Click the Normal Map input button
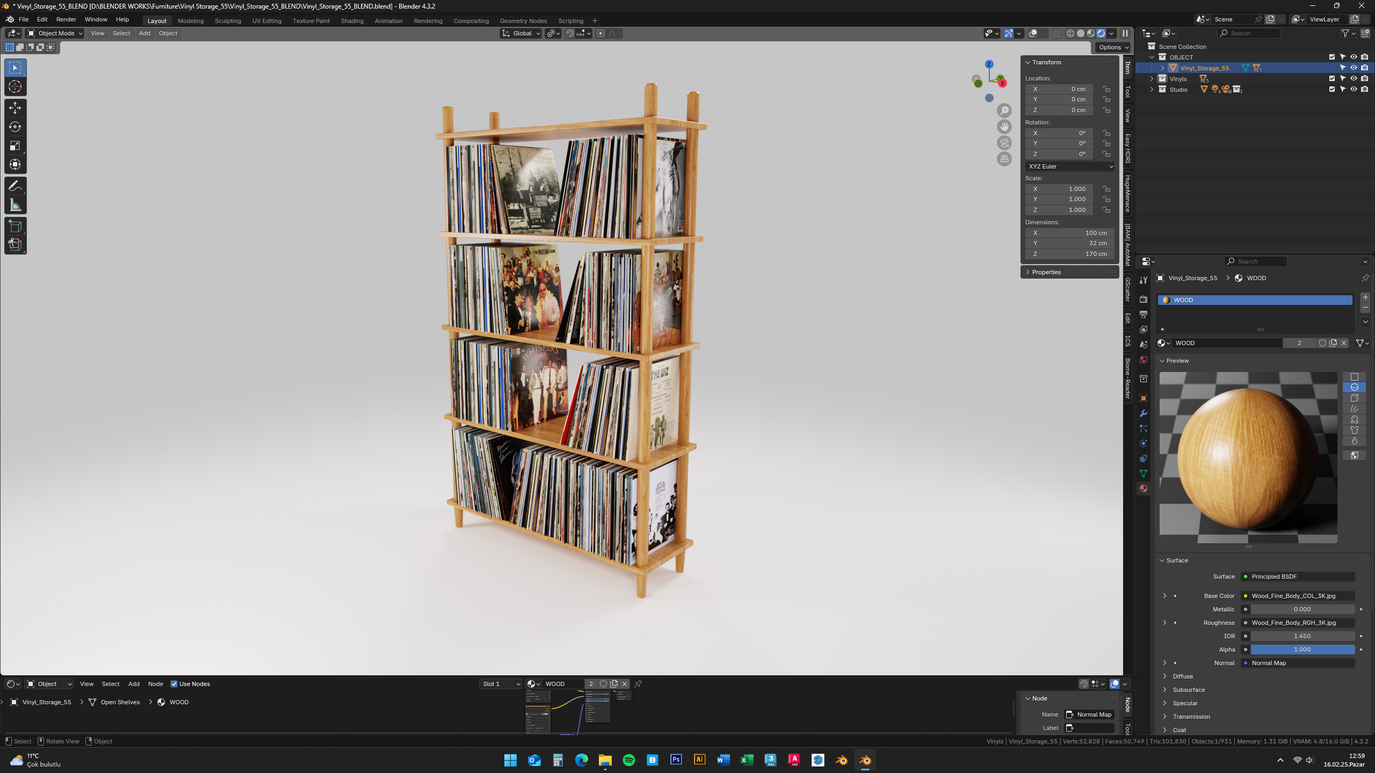This screenshot has height=773, width=1375. click(x=1298, y=663)
